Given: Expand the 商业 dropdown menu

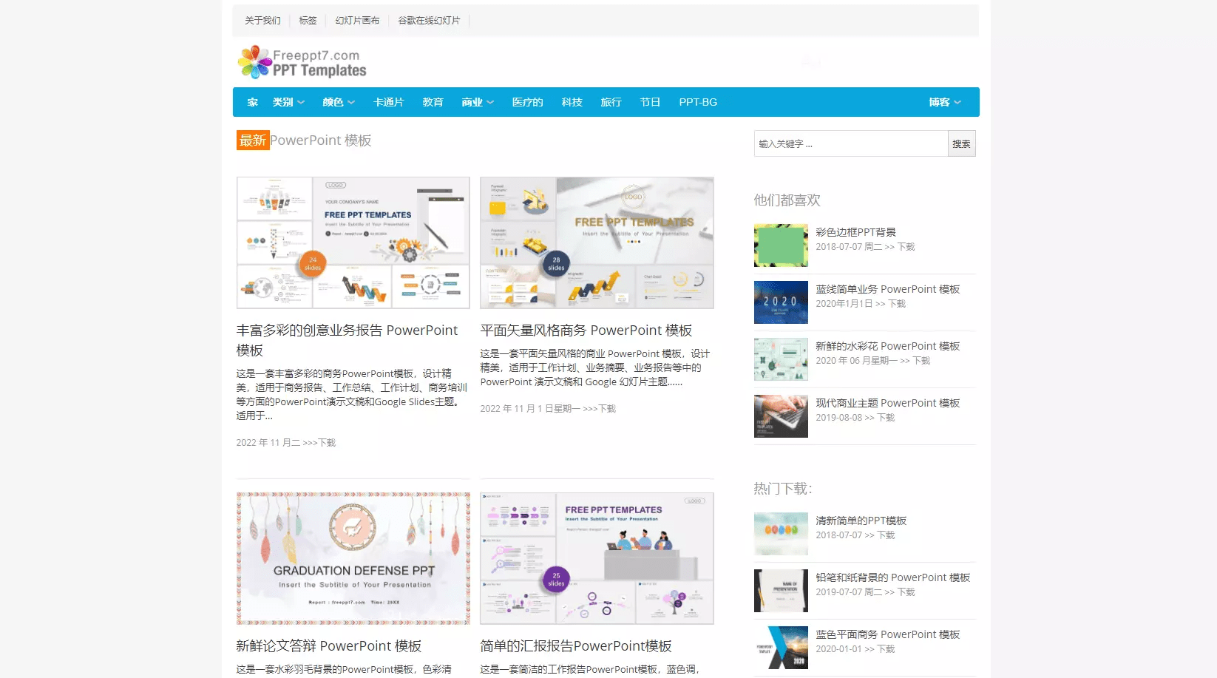Looking at the screenshot, I should pos(478,102).
